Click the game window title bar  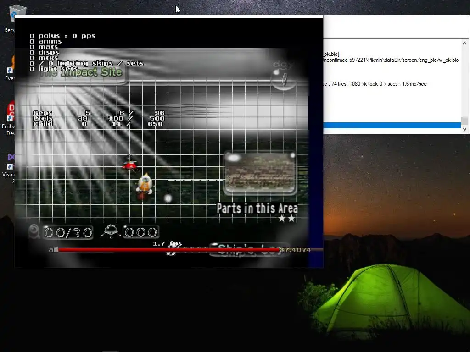tap(169, 17)
